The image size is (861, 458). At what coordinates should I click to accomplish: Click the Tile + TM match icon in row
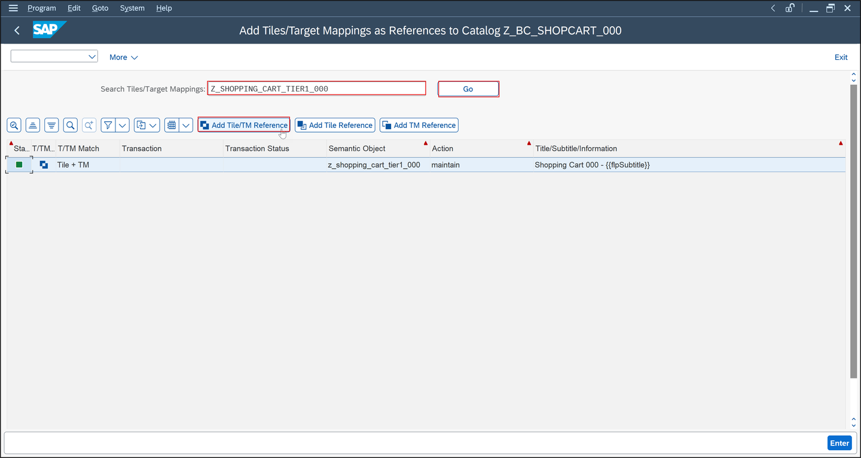pos(44,164)
